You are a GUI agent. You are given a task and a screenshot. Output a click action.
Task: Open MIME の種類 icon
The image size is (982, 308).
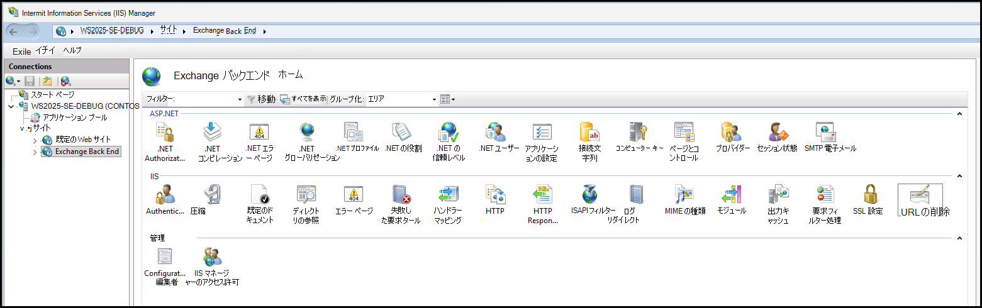684,194
